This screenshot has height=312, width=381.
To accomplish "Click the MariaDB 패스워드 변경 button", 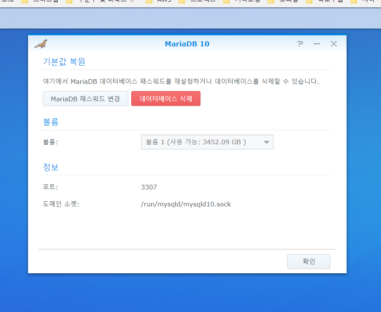I will tap(85, 99).
